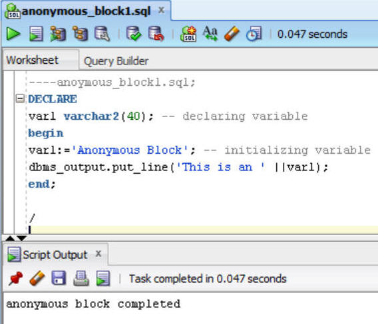Open the unshared SQL worksheet icon
378x324 pixels.
pos(188,33)
